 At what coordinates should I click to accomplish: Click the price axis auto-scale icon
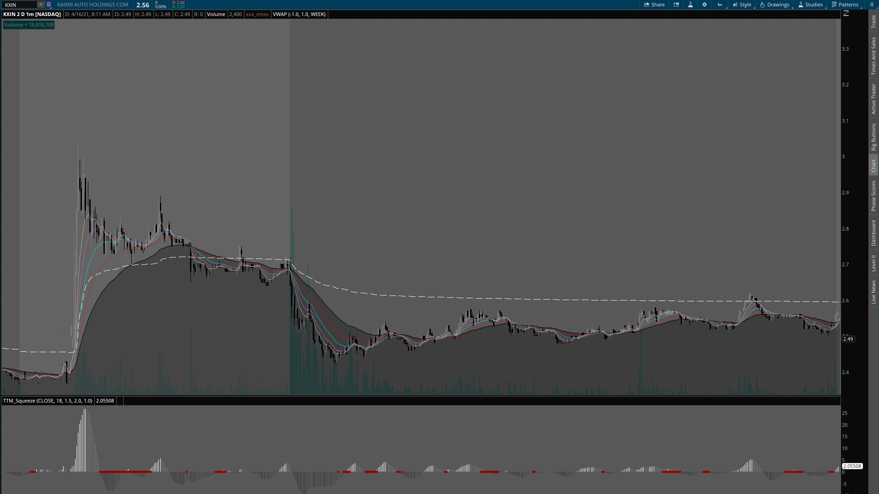846,14
